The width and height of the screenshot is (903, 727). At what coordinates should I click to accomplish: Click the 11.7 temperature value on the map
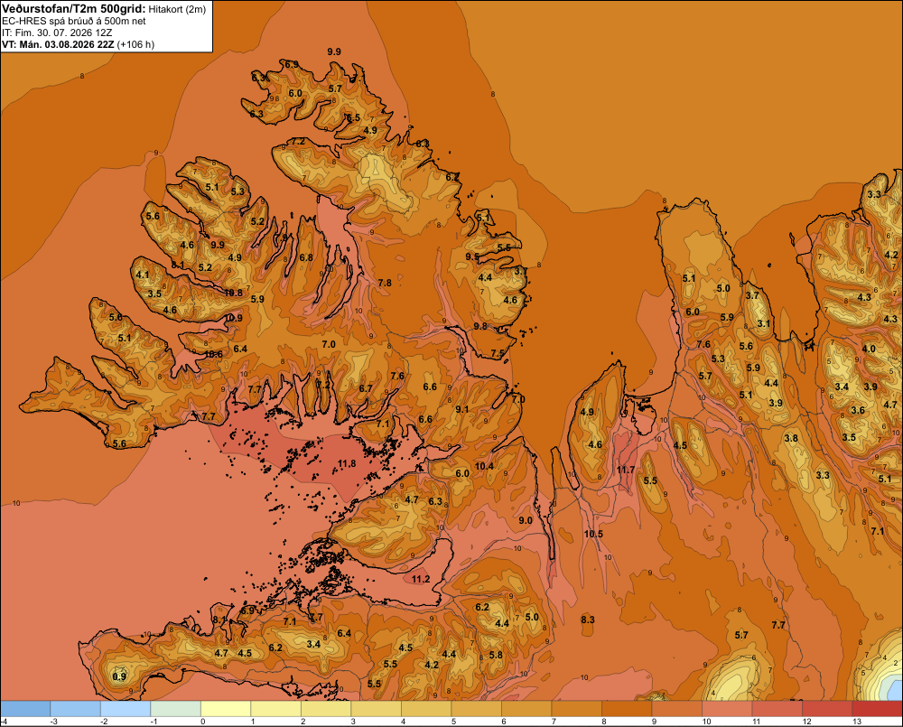point(626,471)
